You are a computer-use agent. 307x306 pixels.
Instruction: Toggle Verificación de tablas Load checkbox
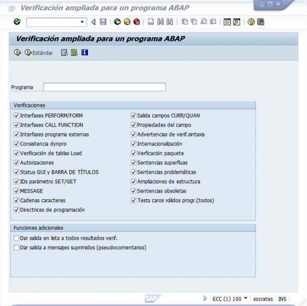(x=16, y=153)
